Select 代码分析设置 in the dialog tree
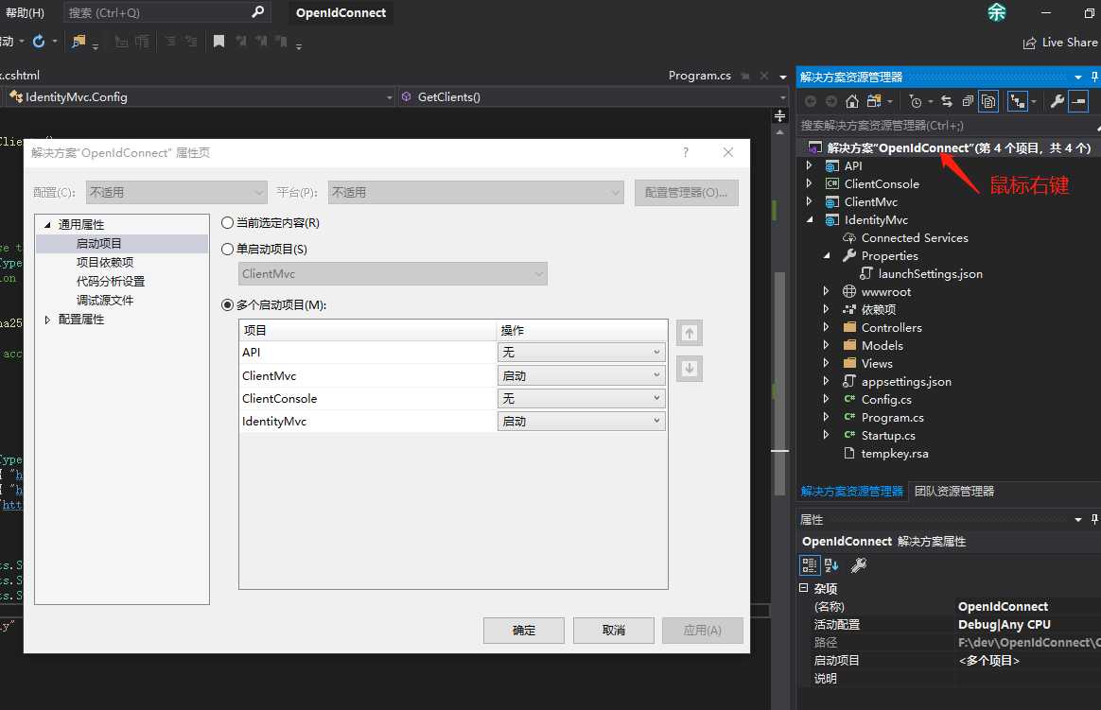Viewport: 1101px width, 710px height. pyautogui.click(x=111, y=282)
